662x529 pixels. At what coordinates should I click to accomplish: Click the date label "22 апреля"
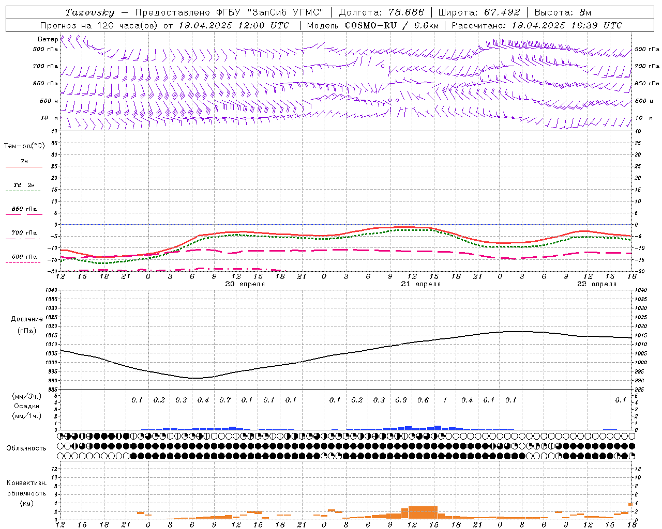point(597,284)
